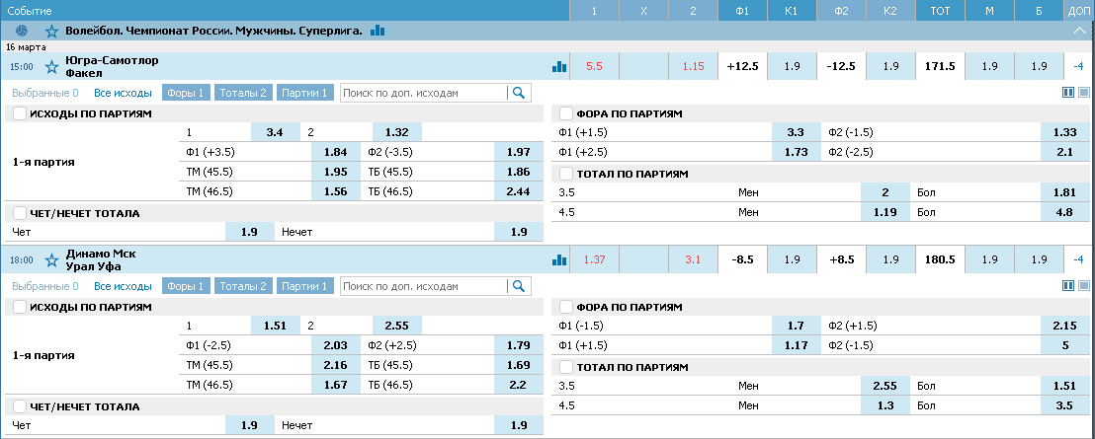This screenshot has height=439, width=1095.
Task: Select ТБ (46.5) odds 2.44
Action: click(518, 191)
